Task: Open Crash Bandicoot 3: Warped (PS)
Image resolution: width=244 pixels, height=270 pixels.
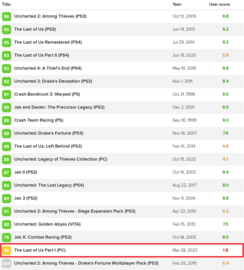Action: (x=47, y=94)
